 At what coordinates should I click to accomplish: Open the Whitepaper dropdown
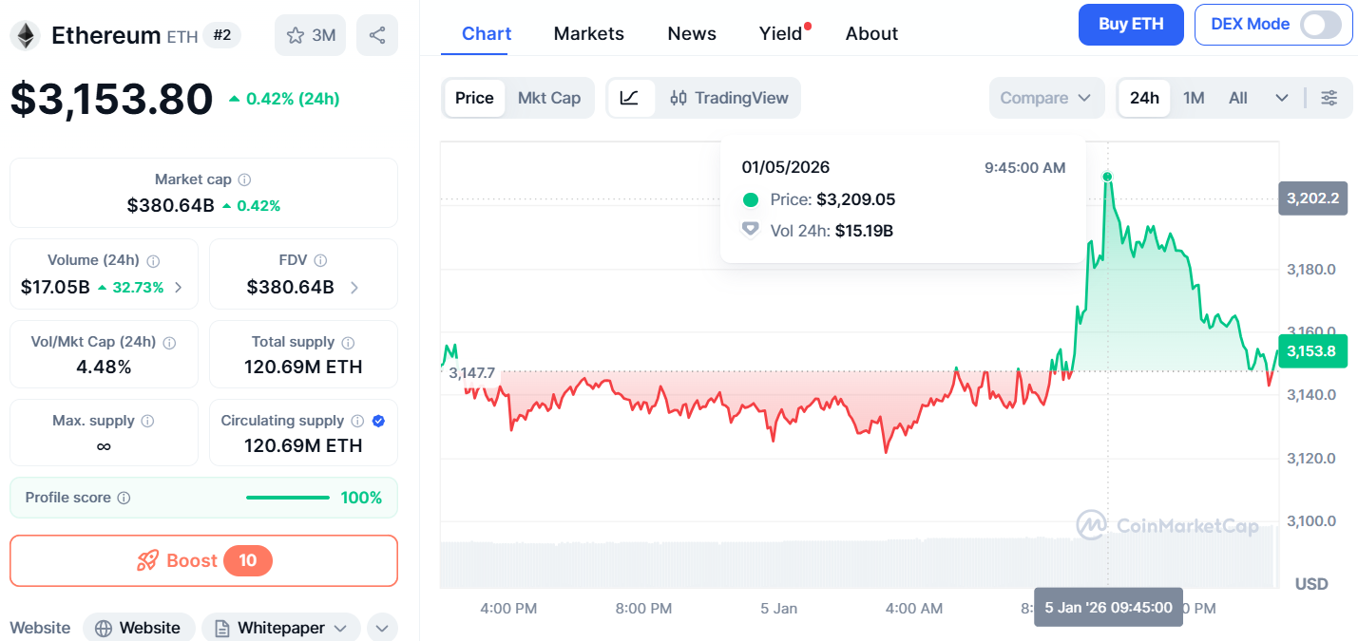coord(281,628)
